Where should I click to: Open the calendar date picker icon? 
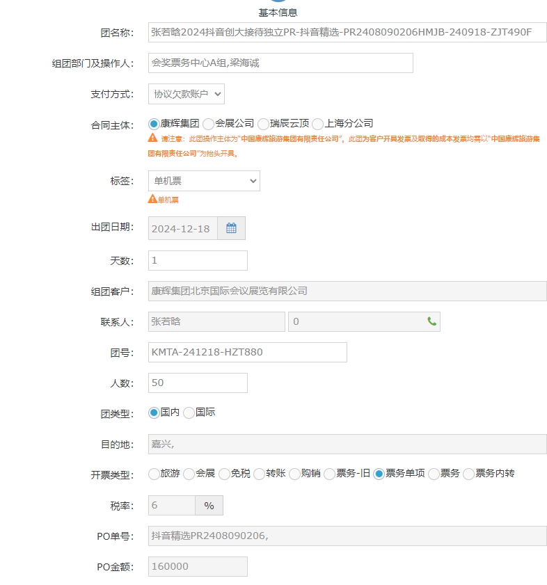231,228
